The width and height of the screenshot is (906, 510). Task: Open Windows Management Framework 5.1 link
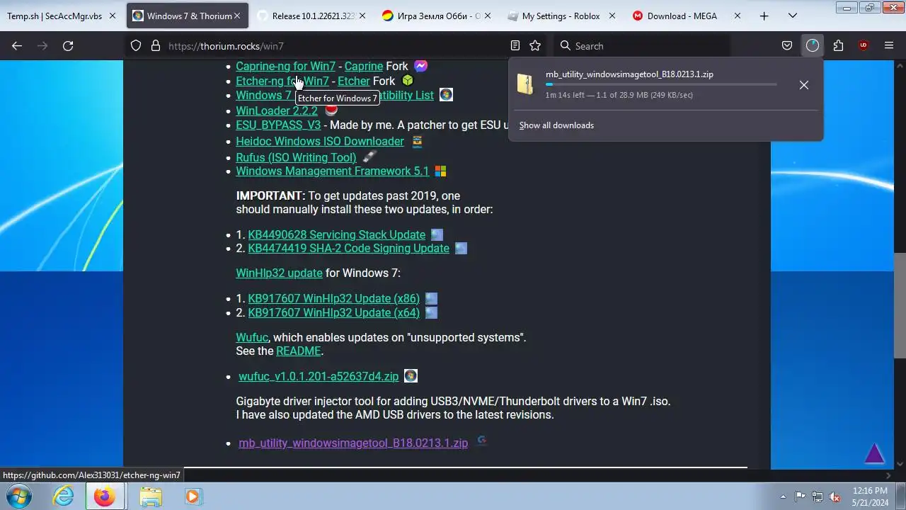(332, 171)
